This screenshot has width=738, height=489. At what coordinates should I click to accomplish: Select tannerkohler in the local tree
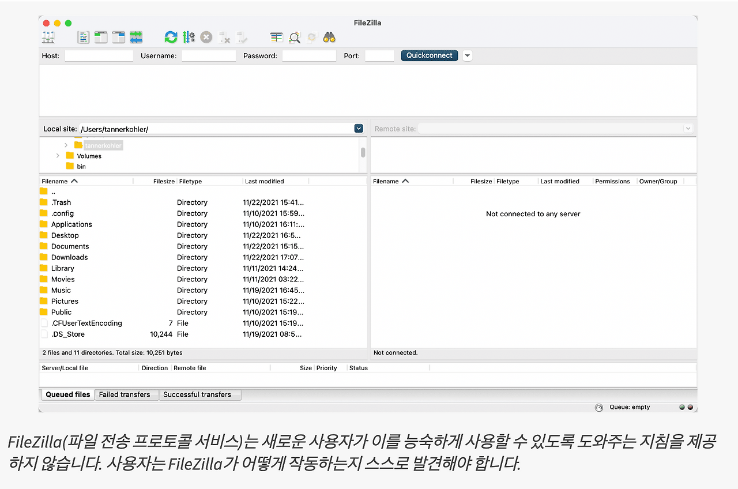(103, 145)
